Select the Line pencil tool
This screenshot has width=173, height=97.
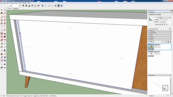pos(2,17)
